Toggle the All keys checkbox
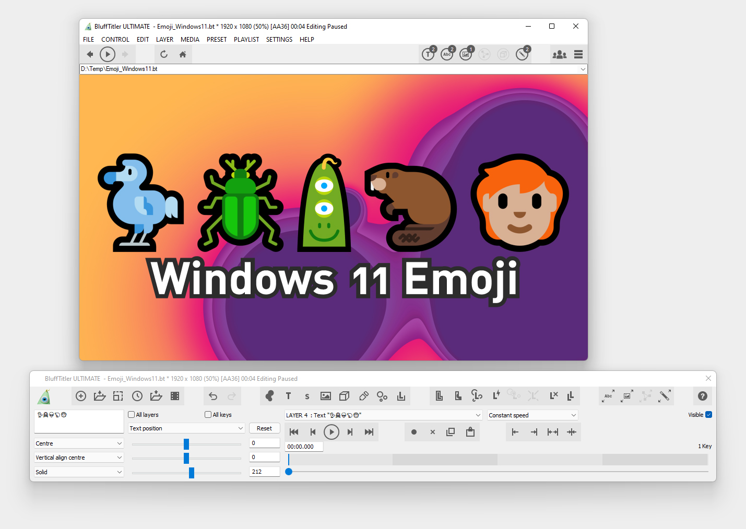 [208, 415]
